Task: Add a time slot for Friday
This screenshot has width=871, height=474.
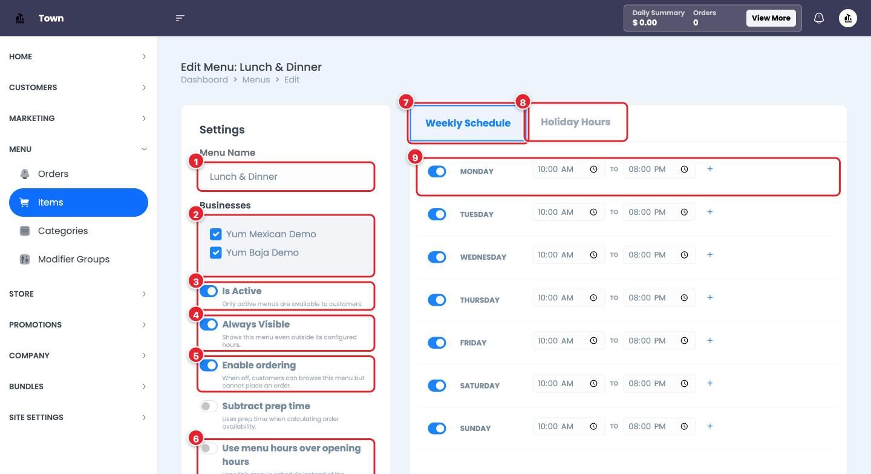Action: 710,341
